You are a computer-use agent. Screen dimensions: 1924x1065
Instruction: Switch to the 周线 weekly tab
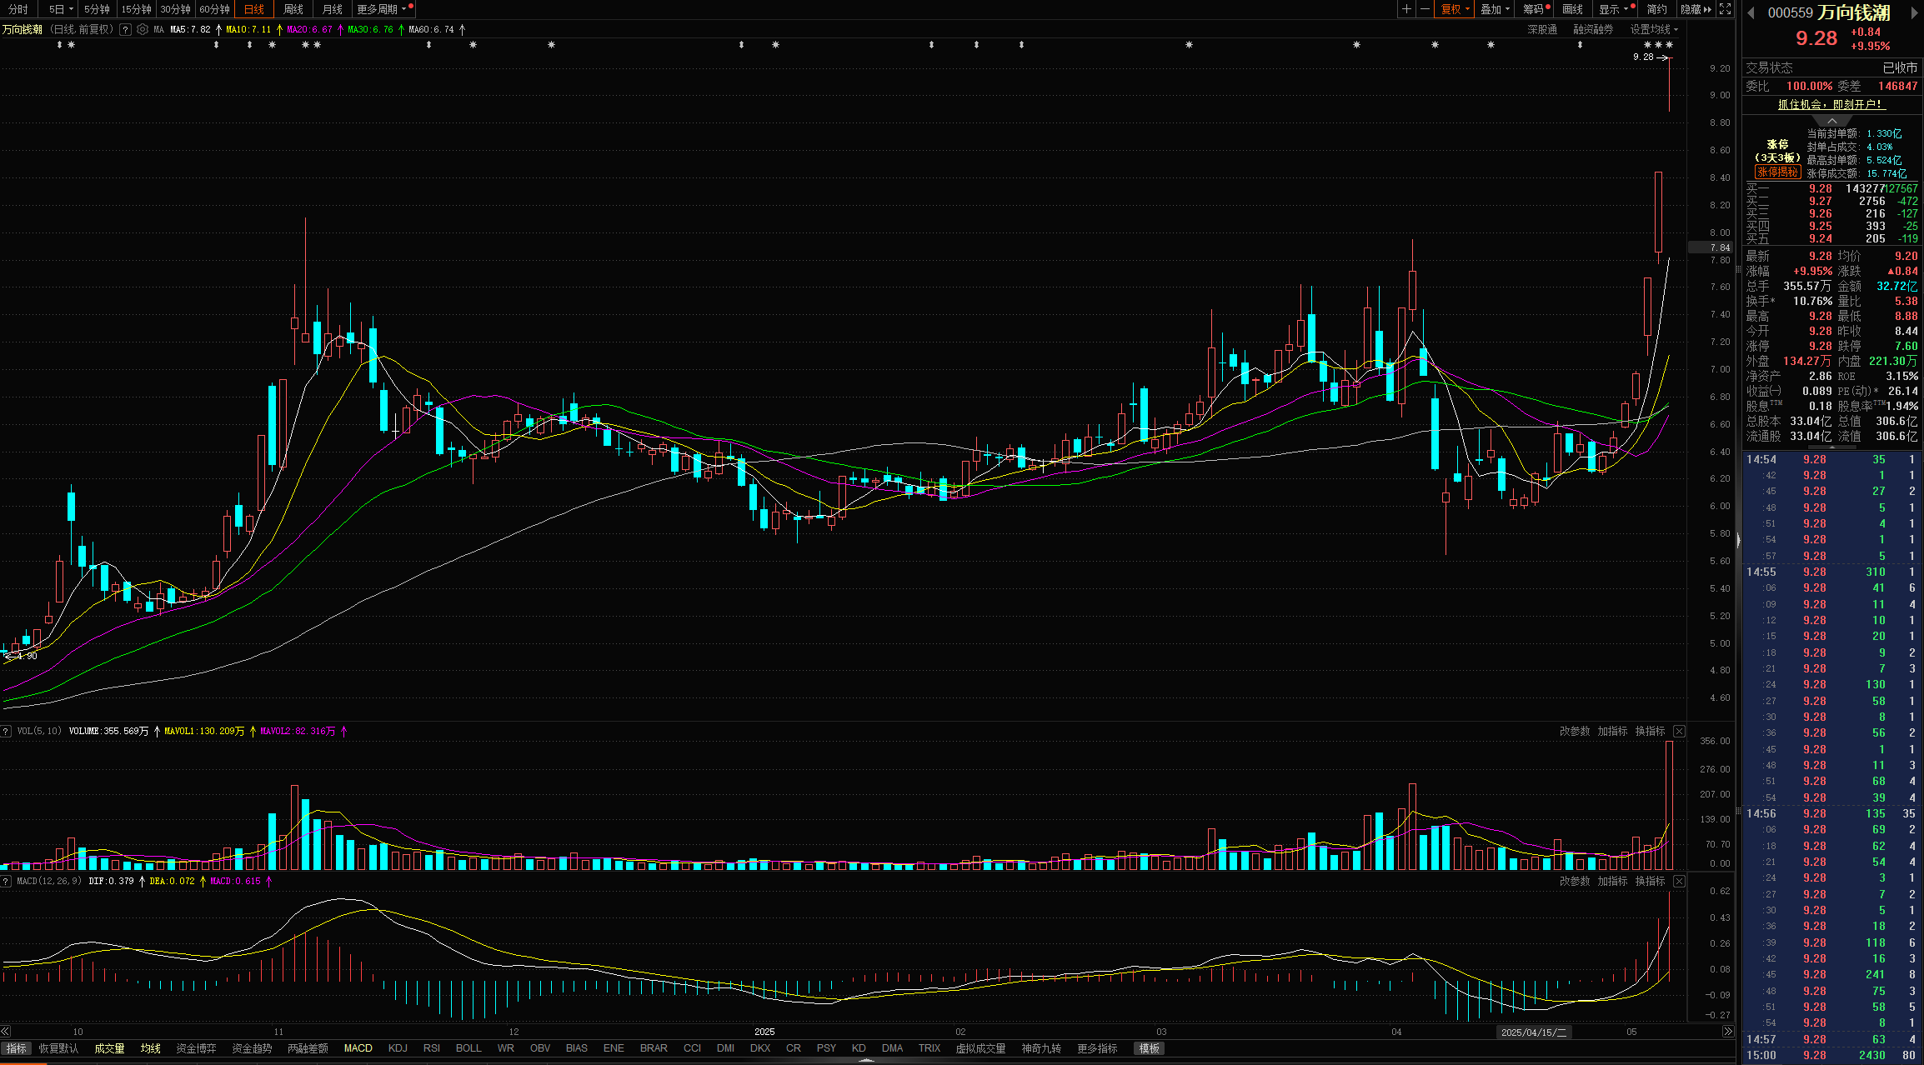pos(293,9)
